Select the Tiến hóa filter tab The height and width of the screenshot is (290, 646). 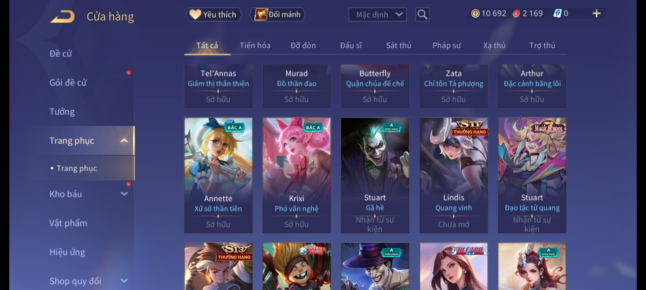[255, 45]
